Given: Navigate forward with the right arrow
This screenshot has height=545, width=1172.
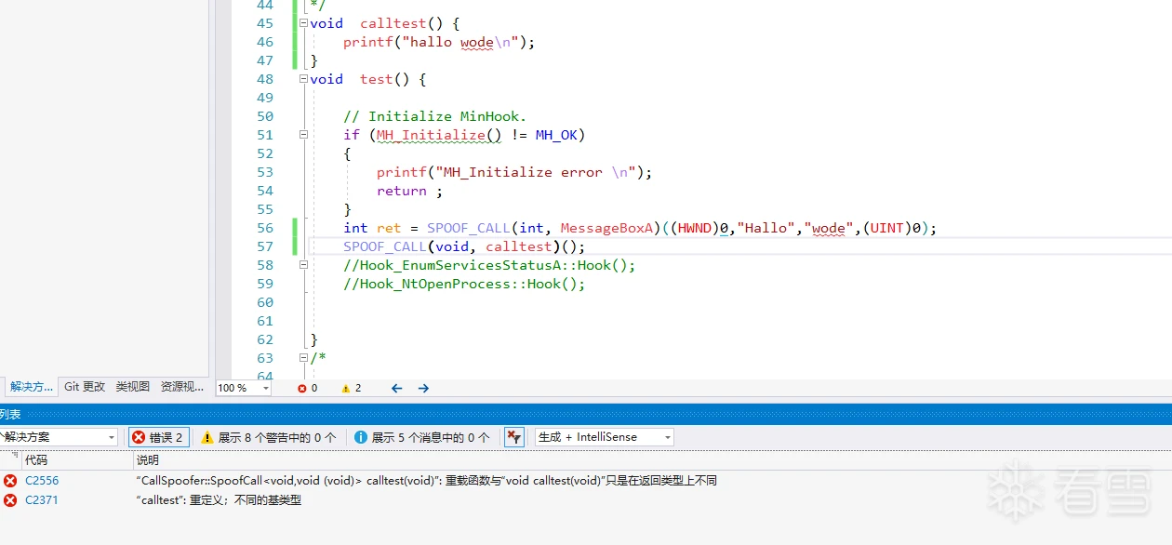Looking at the screenshot, I should [423, 388].
